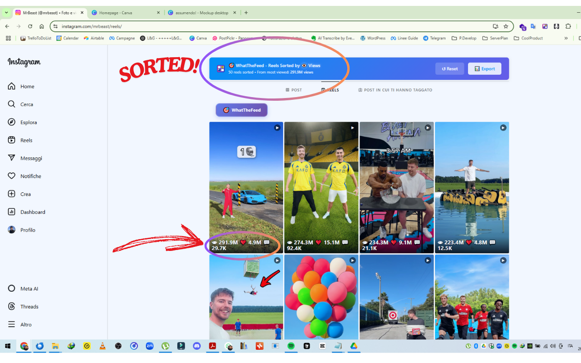Open Messaggi in the sidebar
The height and width of the screenshot is (363, 581).
click(25, 158)
